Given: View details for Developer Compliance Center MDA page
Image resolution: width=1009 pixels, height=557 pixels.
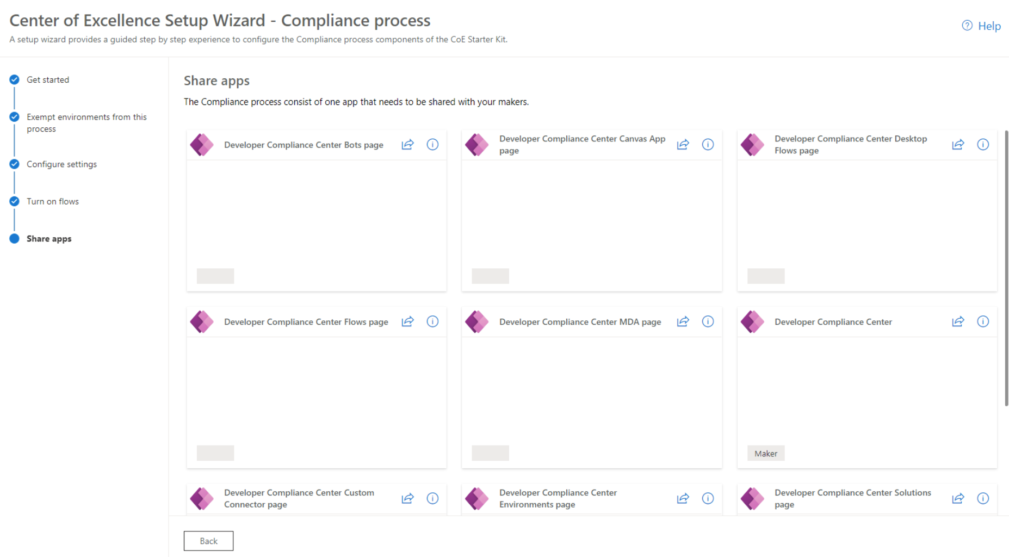Looking at the screenshot, I should 708,321.
